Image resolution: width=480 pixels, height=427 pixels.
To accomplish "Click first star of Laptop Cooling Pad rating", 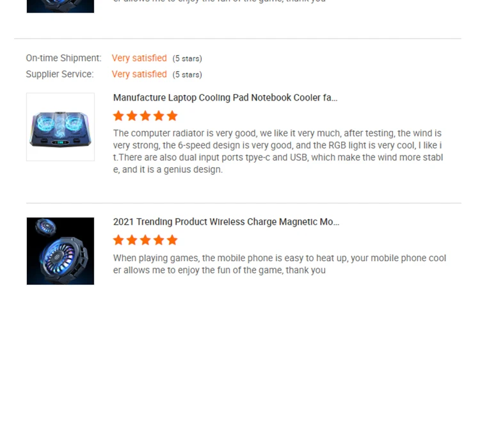I will tap(118, 116).
